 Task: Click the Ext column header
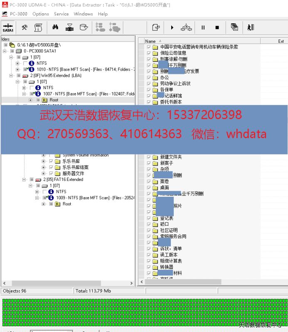point(281,41)
